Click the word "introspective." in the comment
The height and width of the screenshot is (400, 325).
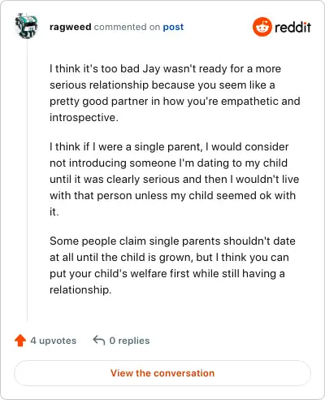point(84,118)
